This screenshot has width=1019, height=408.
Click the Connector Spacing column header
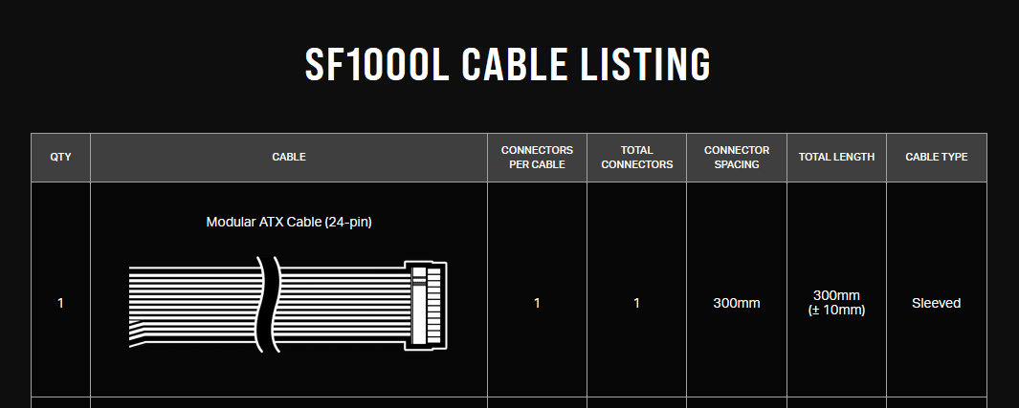(737, 157)
